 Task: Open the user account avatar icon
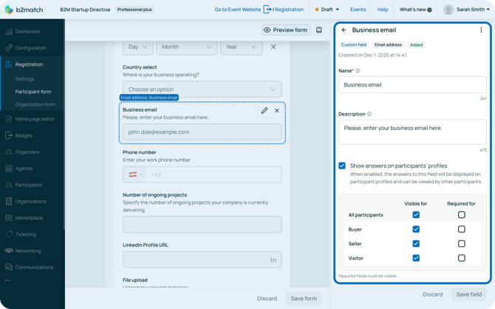pyautogui.click(x=448, y=10)
